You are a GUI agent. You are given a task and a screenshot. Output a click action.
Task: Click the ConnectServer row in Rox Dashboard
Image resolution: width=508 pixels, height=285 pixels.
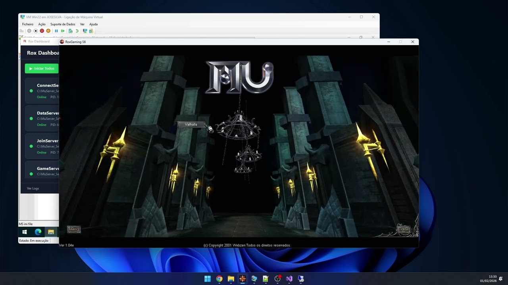tap(42, 91)
